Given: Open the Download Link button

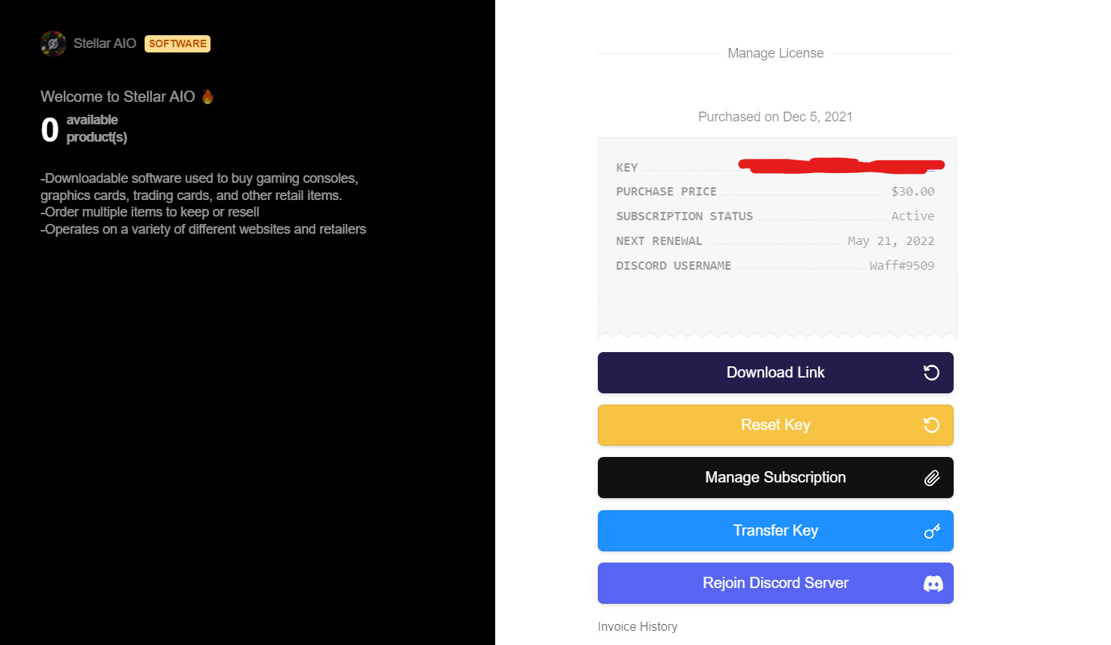Looking at the screenshot, I should [775, 372].
